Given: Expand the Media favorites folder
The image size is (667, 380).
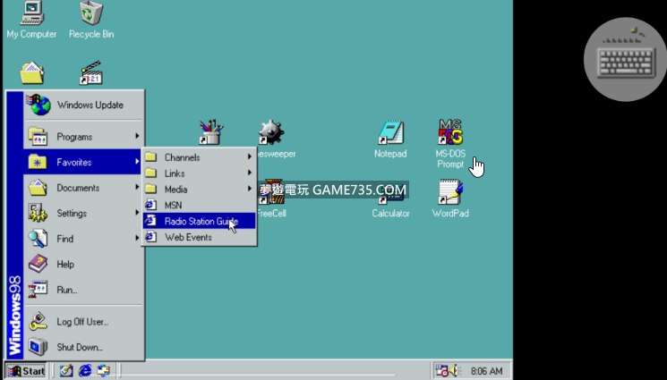Looking at the screenshot, I should point(199,190).
